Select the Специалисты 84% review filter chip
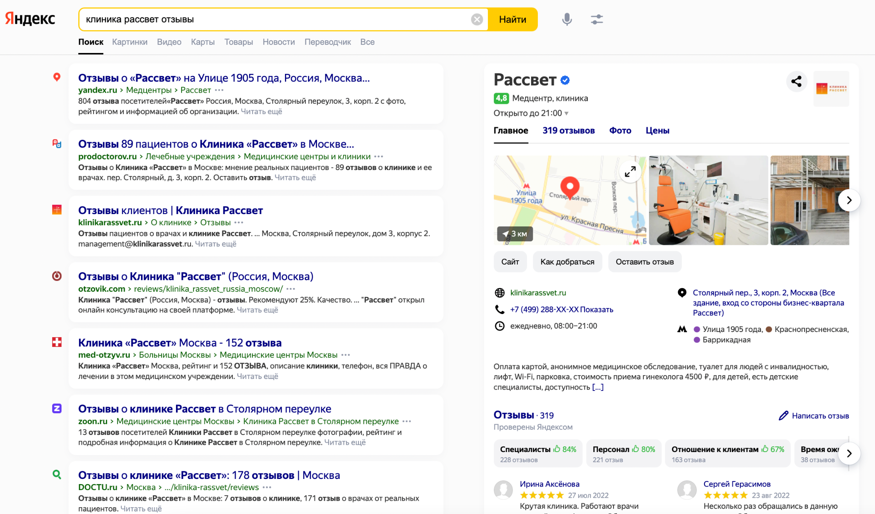 tap(538, 454)
